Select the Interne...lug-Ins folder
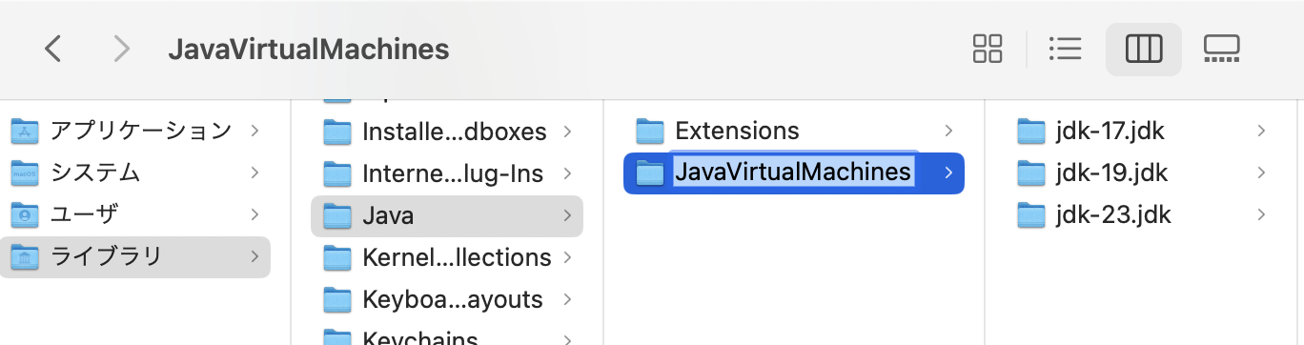Viewport: 1304px width, 345px height. pyautogui.click(x=447, y=174)
